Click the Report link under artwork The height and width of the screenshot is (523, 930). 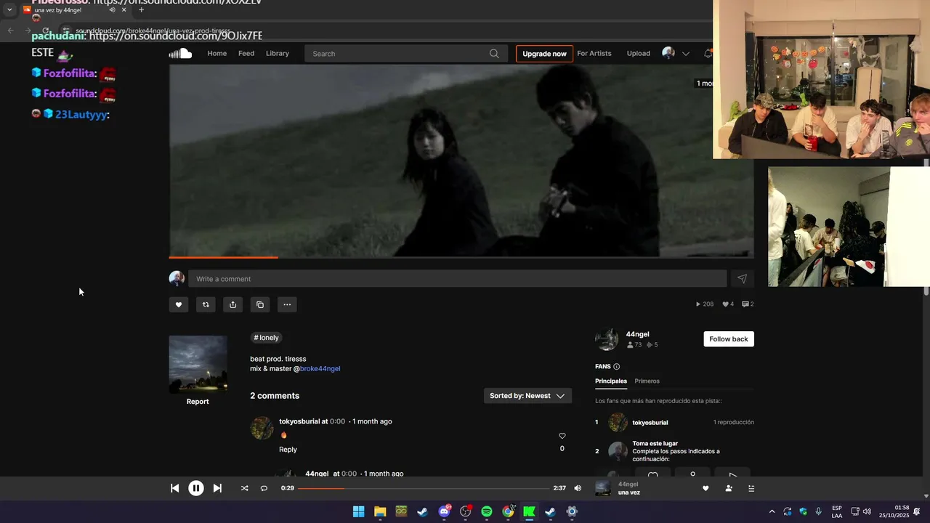[x=198, y=402]
